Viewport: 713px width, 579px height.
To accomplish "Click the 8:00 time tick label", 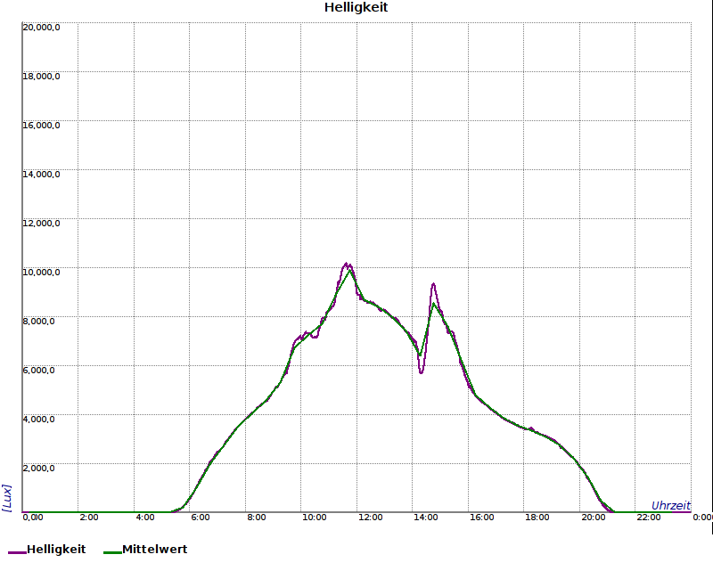I will tap(257, 518).
